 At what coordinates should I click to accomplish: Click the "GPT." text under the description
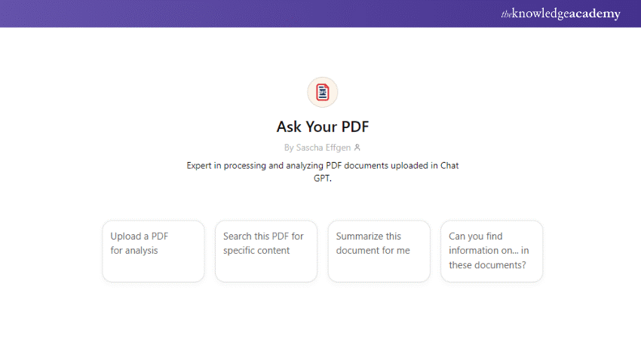(323, 180)
